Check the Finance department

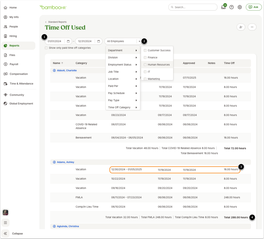tap(145, 57)
